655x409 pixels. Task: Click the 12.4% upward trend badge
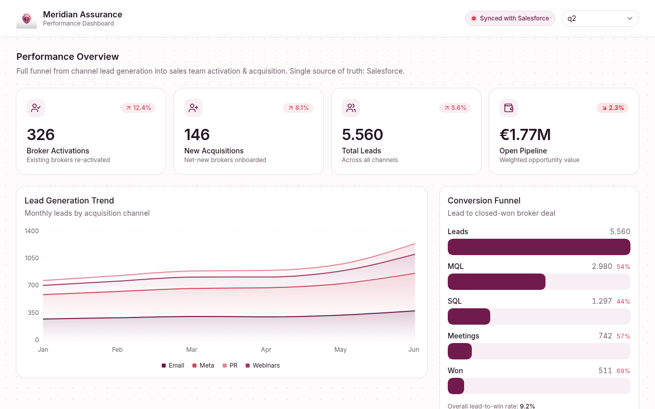pos(138,108)
